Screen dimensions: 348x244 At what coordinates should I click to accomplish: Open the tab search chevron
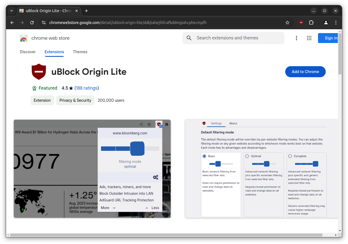[x=12, y=10]
